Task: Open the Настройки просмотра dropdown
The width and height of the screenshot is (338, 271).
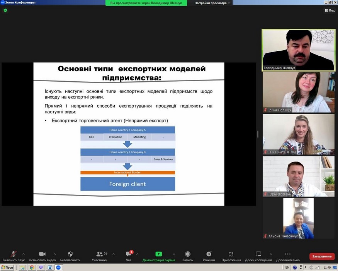Action: tap(212, 3)
